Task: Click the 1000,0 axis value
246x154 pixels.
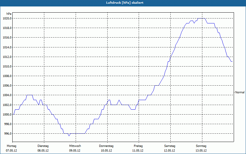Action: point(7,115)
